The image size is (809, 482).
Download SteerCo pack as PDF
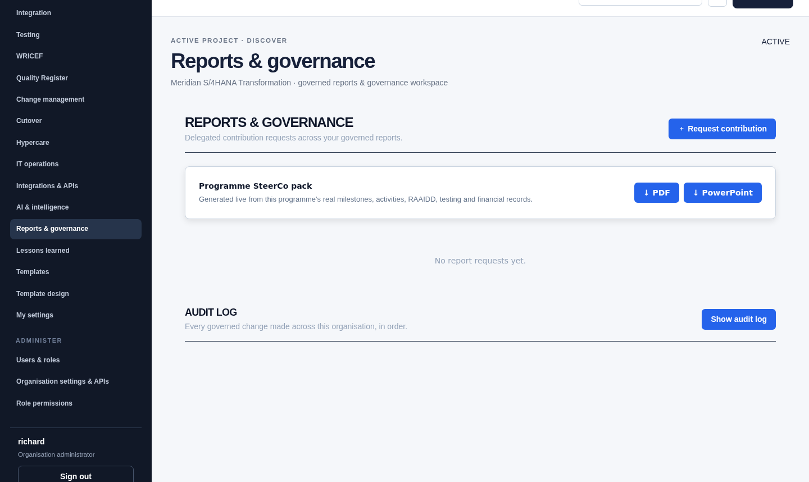tap(657, 193)
